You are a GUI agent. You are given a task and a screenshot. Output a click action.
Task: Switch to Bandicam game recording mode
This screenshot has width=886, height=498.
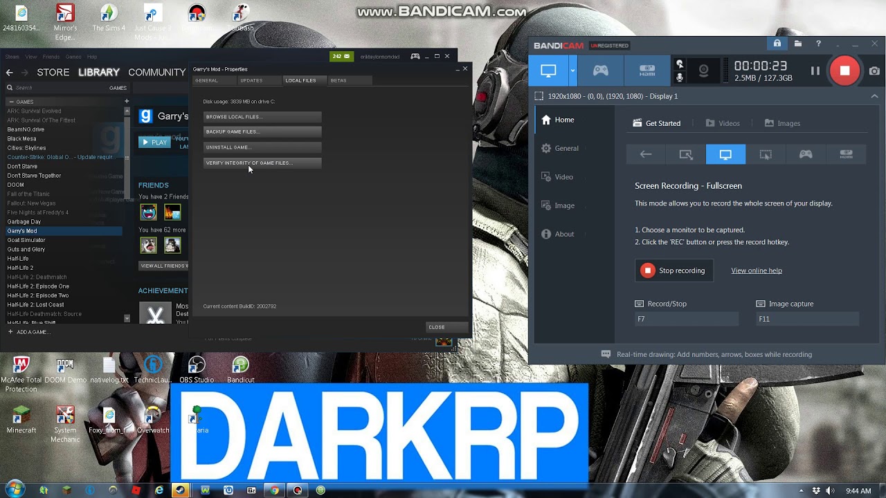click(x=601, y=71)
